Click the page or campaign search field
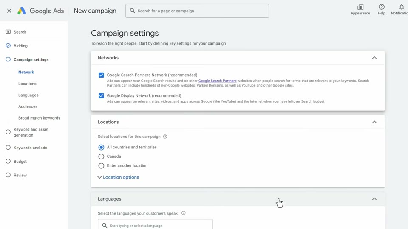Image resolution: width=408 pixels, height=229 pixels. click(197, 11)
